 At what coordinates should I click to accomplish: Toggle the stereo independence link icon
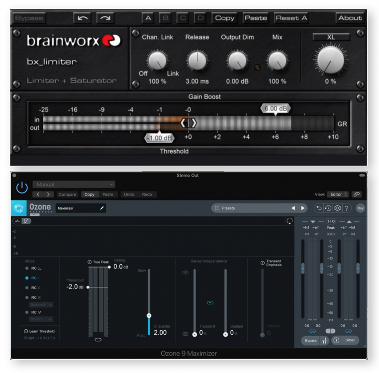tap(210, 302)
